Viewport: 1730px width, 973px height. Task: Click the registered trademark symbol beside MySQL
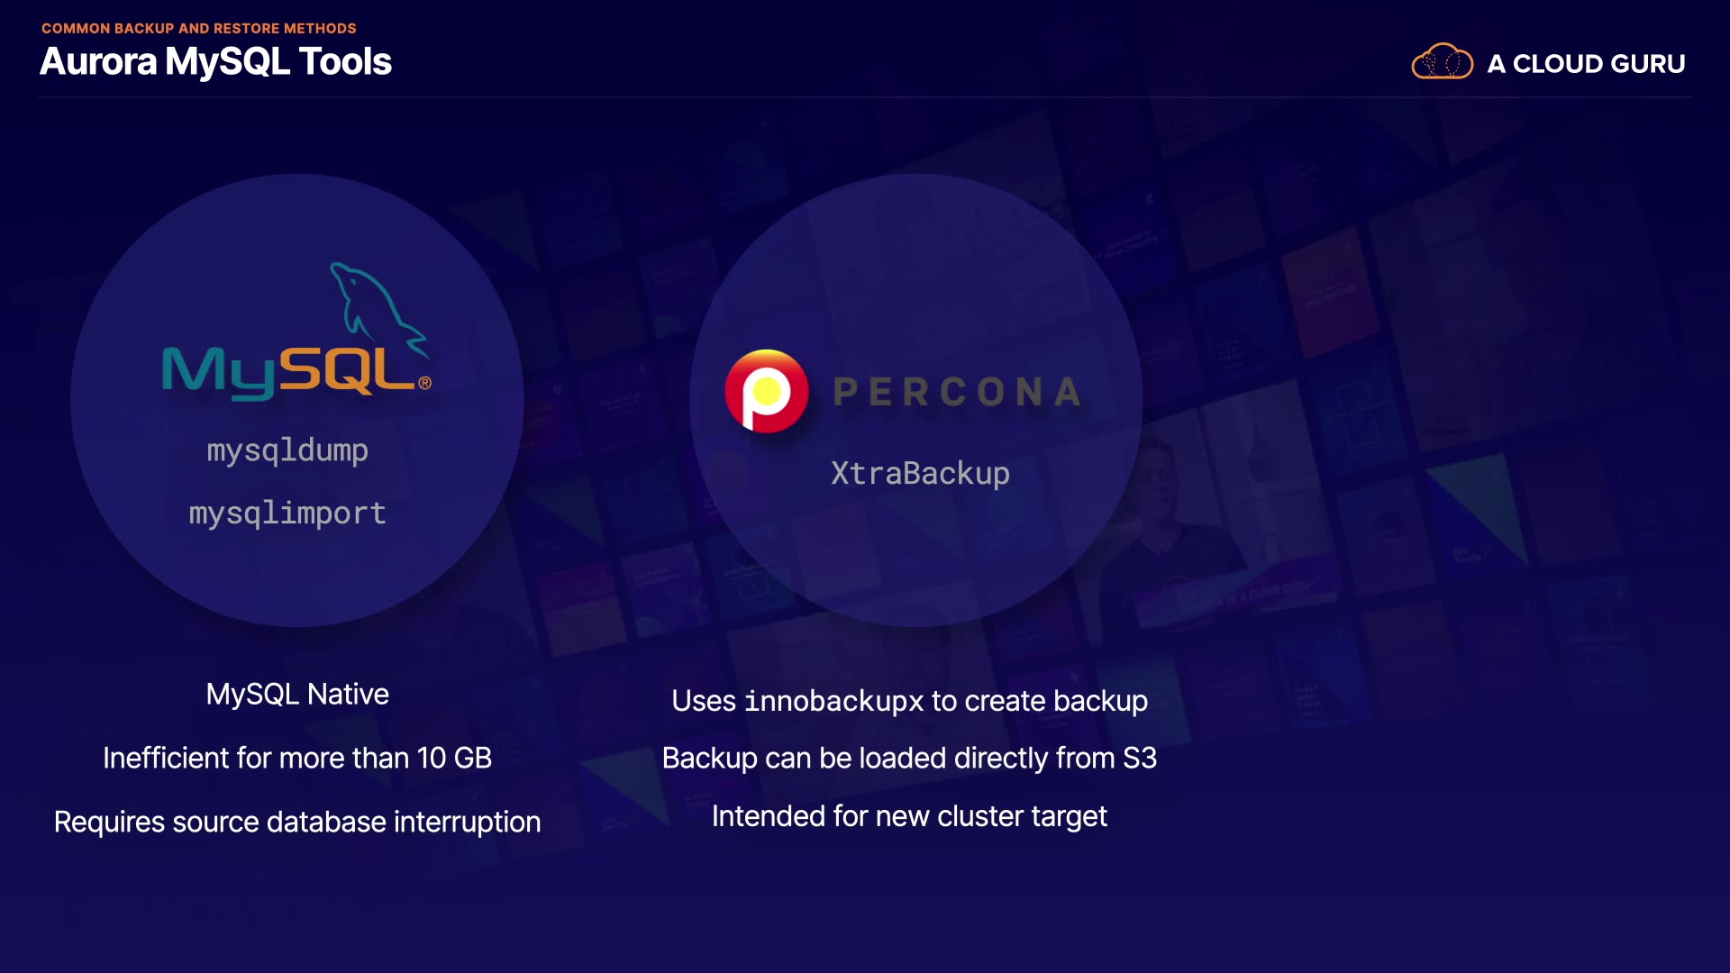click(x=424, y=383)
